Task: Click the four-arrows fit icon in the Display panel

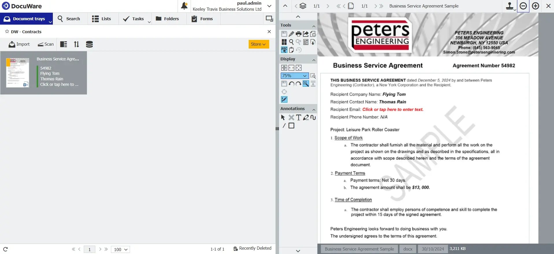Action: pyautogui.click(x=299, y=68)
